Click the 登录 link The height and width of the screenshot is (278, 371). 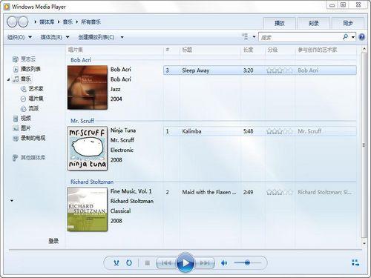click(x=53, y=241)
